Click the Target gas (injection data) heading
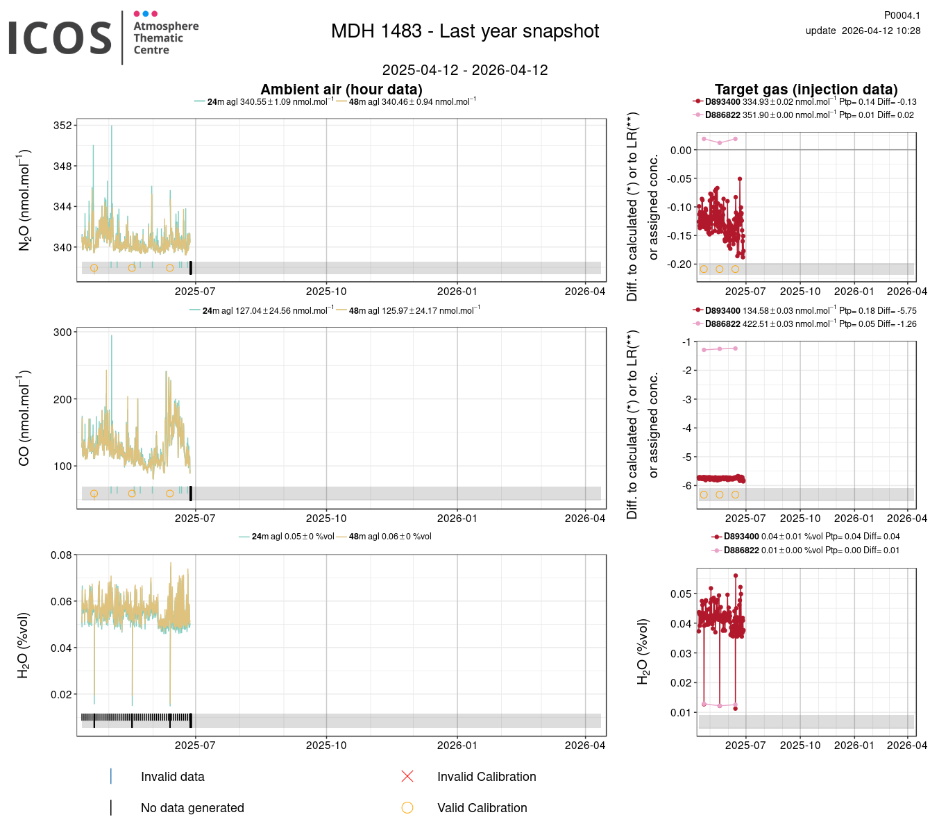 pyautogui.click(x=806, y=90)
